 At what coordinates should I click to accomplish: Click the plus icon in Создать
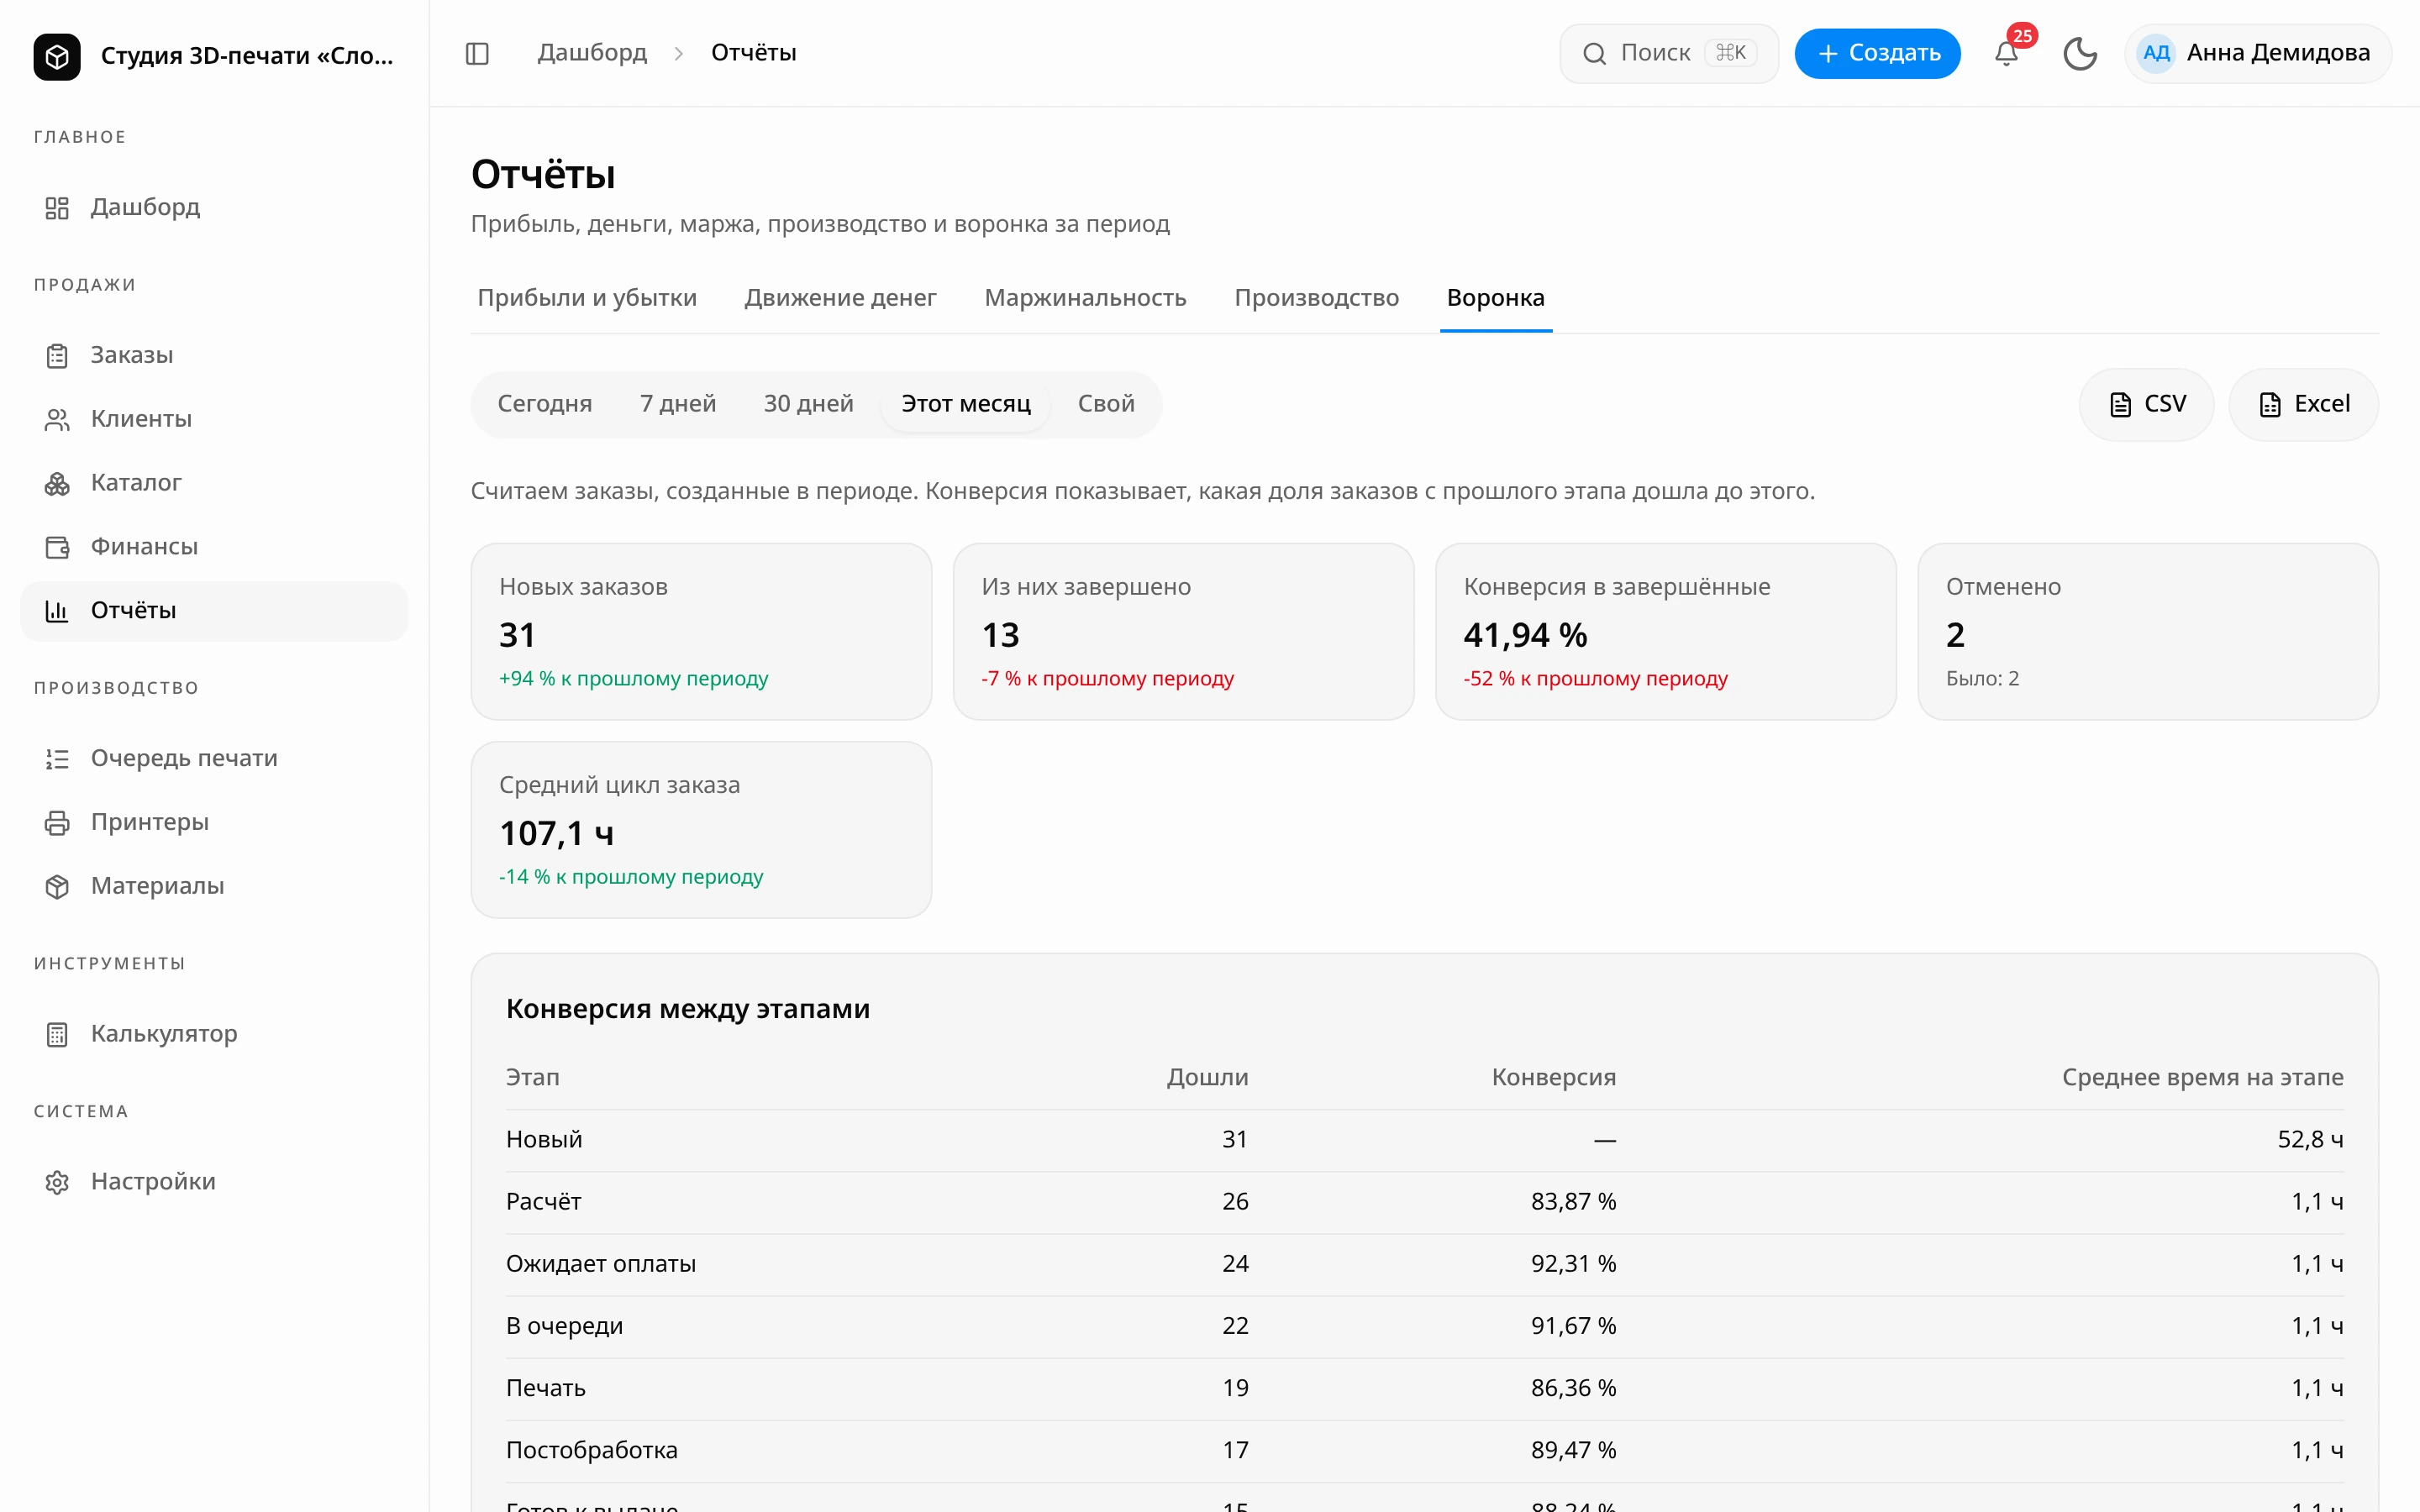click(x=1827, y=53)
